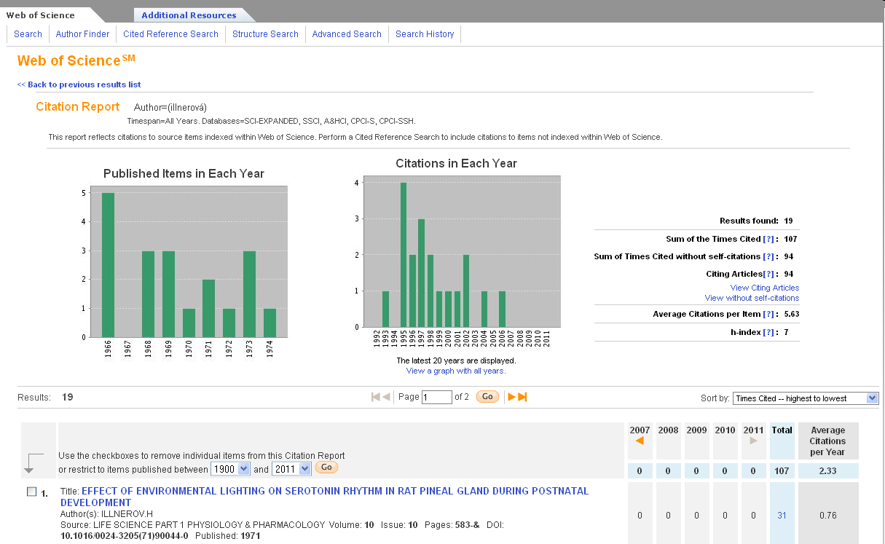This screenshot has height=544, width=885.
Task: Click the h-index value 7
Action: (x=786, y=332)
